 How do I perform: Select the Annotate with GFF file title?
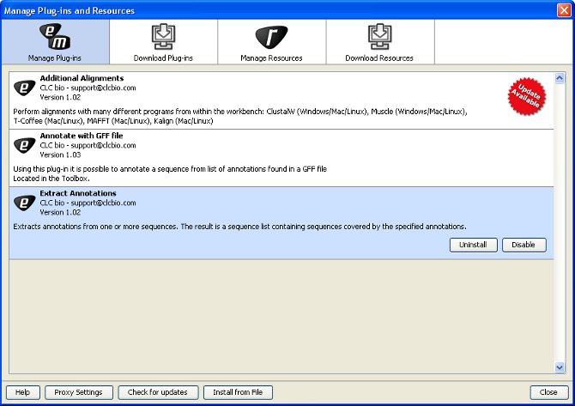point(82,136)
